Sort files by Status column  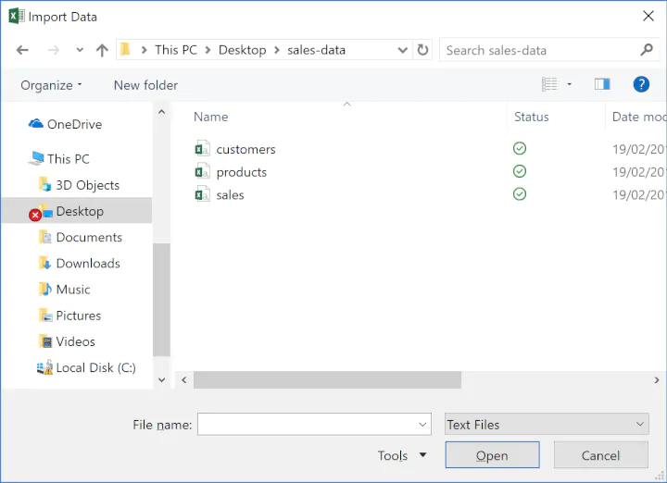coord(532,117)
